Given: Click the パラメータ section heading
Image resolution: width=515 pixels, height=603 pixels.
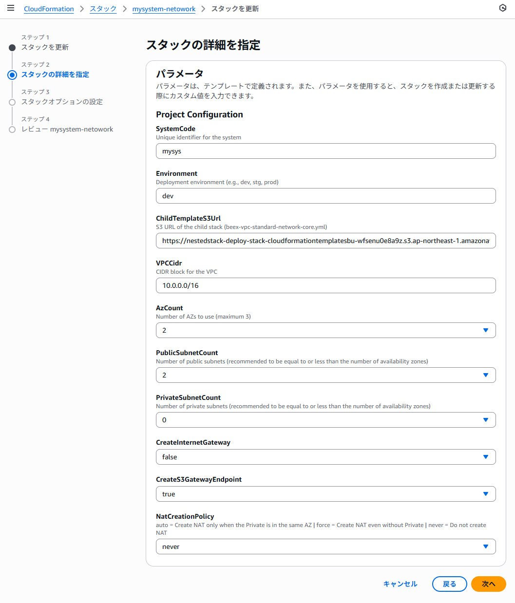Looking at the screenshot, I should pos(180,74).
